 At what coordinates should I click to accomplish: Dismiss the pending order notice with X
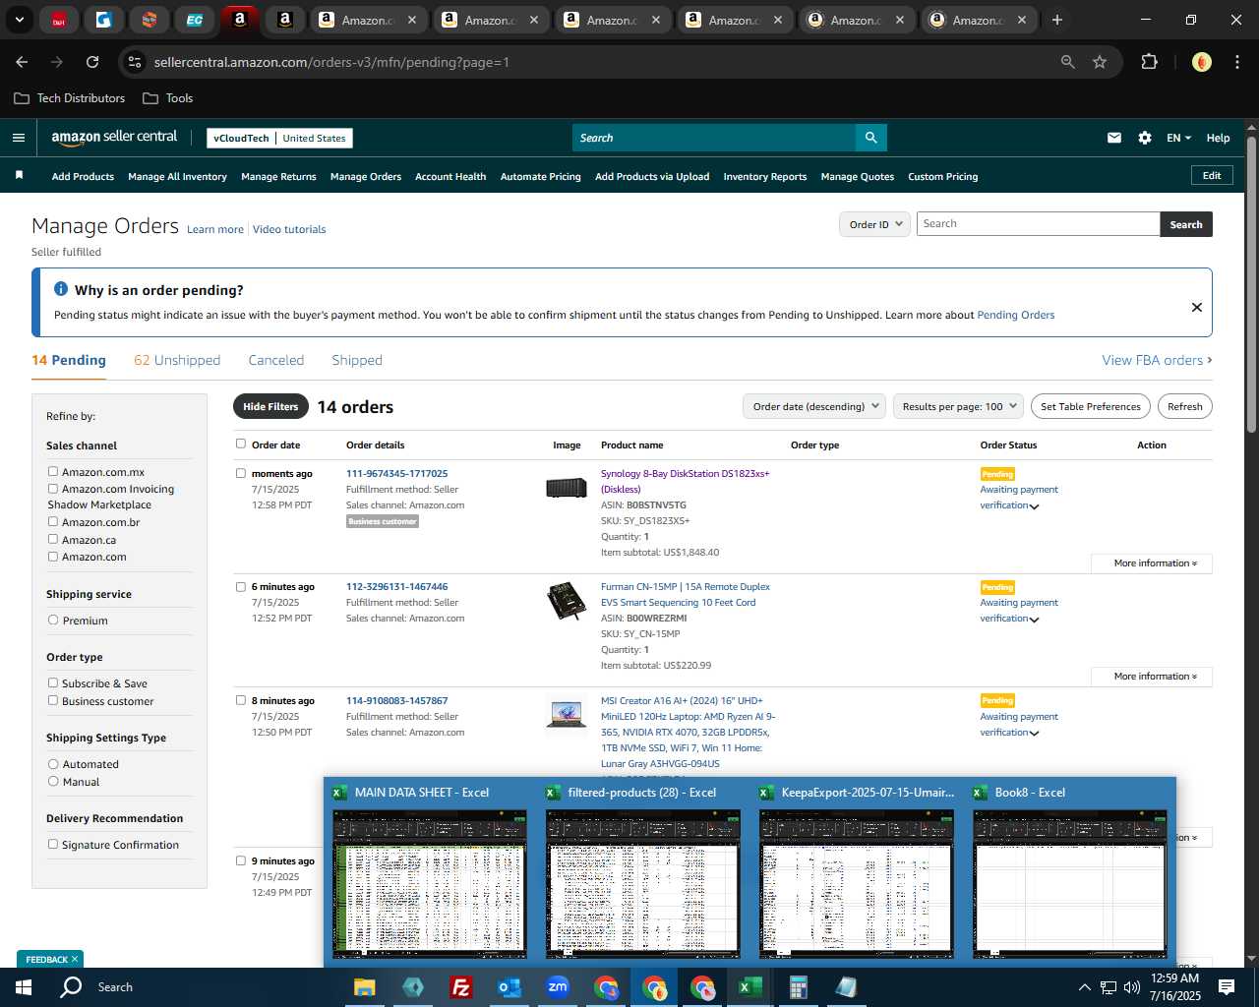[1197, 307]
